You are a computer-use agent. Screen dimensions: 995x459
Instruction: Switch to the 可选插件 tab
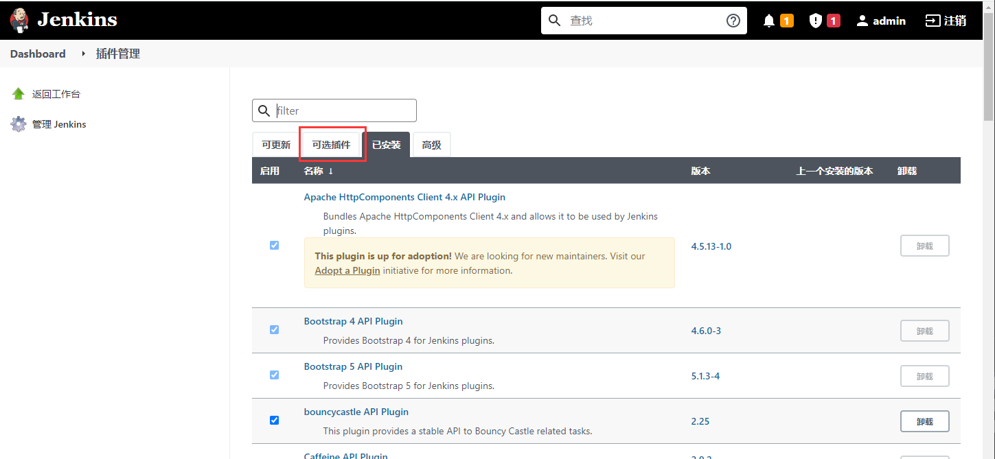332,145
